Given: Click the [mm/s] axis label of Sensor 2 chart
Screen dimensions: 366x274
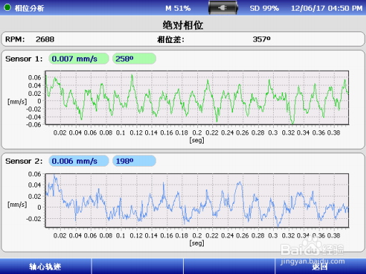Looking at the screenshot, I should 17,205.
